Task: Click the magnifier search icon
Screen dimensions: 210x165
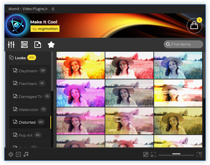Action: click(x=168, y=44)
